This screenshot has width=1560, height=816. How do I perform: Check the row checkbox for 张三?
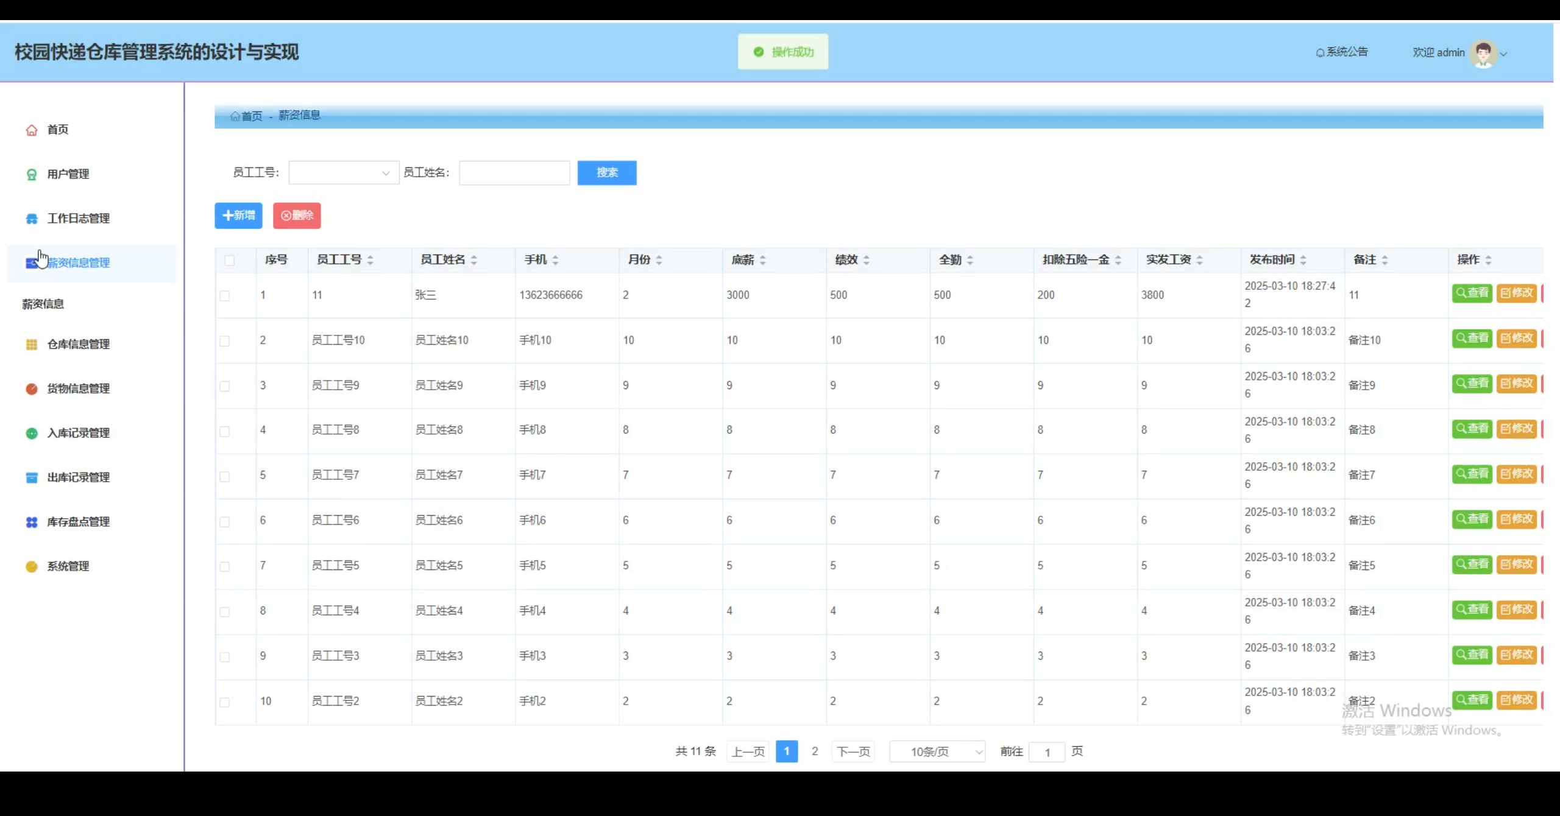pyautogui.click(x=225, y=296)
